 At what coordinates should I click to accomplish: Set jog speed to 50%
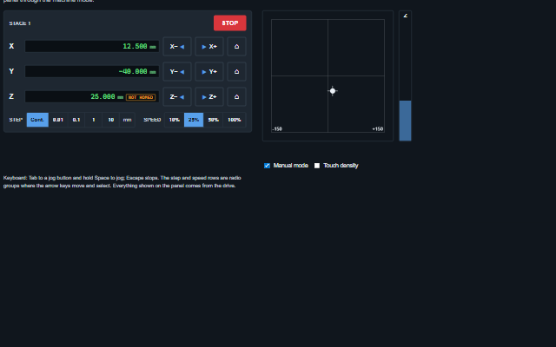[x=213, y=120]
